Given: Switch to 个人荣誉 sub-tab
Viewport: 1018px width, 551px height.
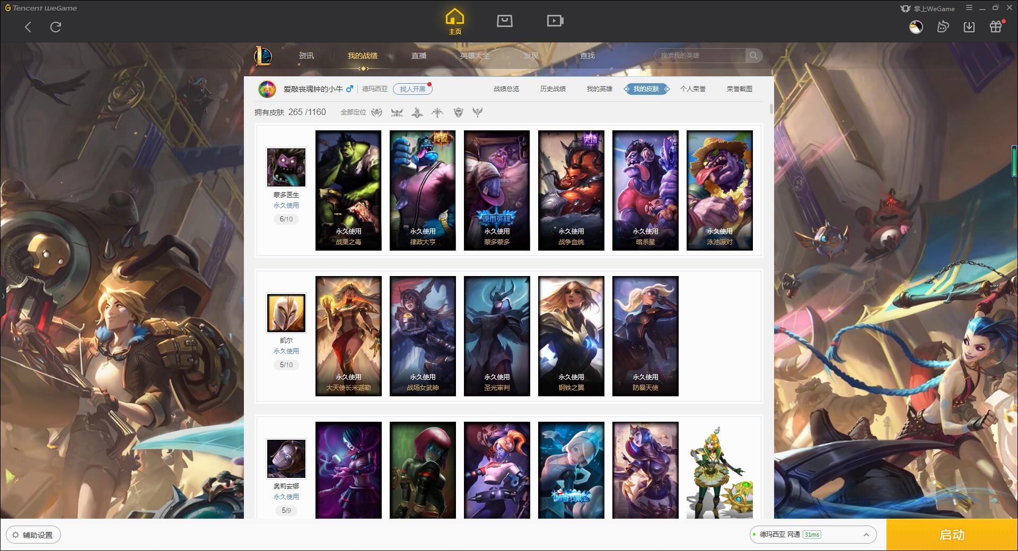Looking at the screenshot, I should click(x=693, y=89).
